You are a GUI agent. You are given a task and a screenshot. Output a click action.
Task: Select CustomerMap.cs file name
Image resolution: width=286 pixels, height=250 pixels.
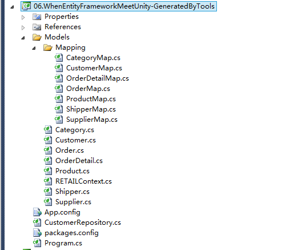point(94,68)
